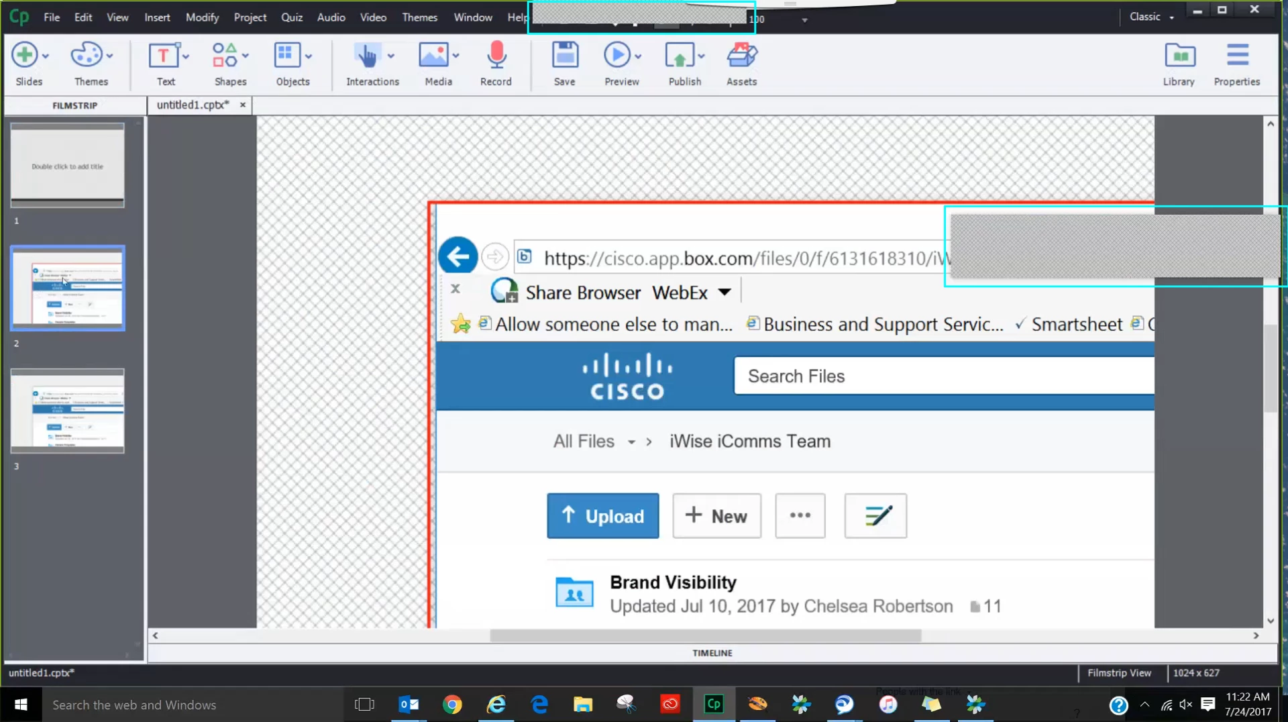The height and width of the screenshot is (722, 1288).
Task: Open Google Chrome from the taskbar
Action: click(452, 704)
